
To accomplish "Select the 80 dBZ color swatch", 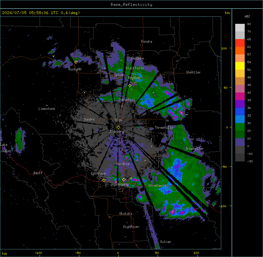I will pyautogui.click(x=240, y=27).
